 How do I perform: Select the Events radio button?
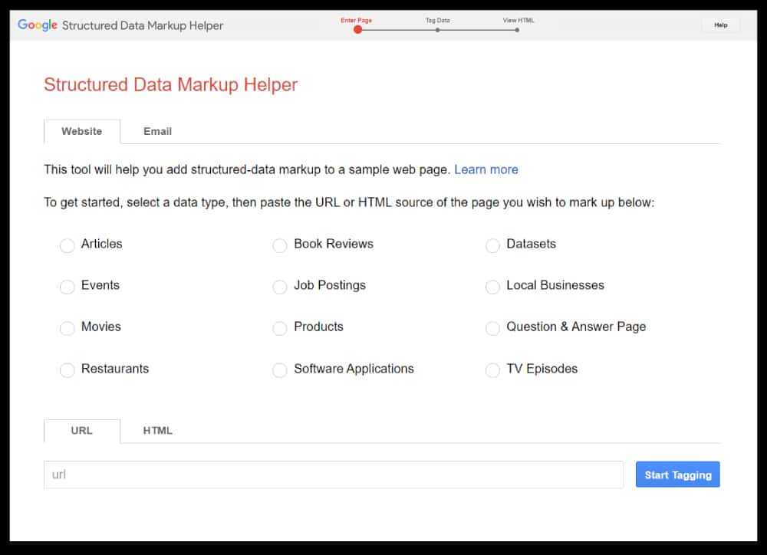(67, 287)
